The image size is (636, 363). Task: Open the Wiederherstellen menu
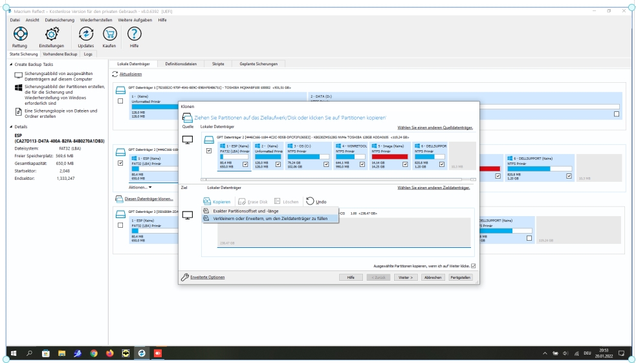click(96, 20)
